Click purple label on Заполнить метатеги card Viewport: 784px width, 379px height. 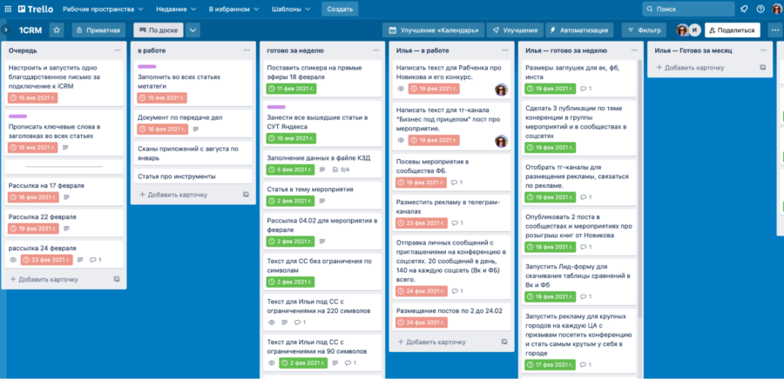pyautogui.click(x=147, y=66)
